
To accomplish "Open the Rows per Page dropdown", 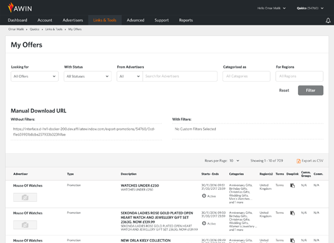I will click(234, 161).
